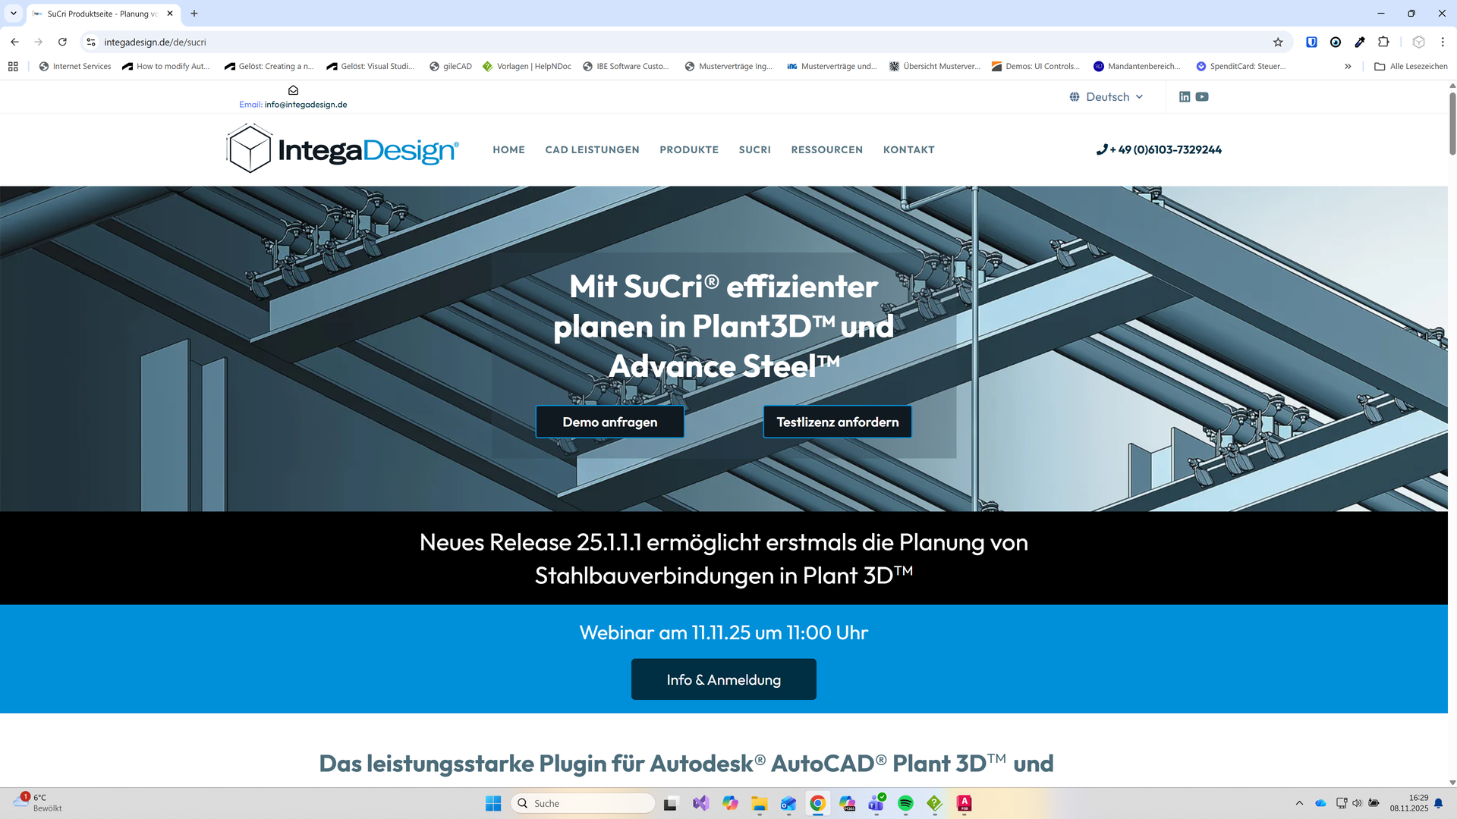Open the weather widget showing 6°C

click(x=38, y=803)
